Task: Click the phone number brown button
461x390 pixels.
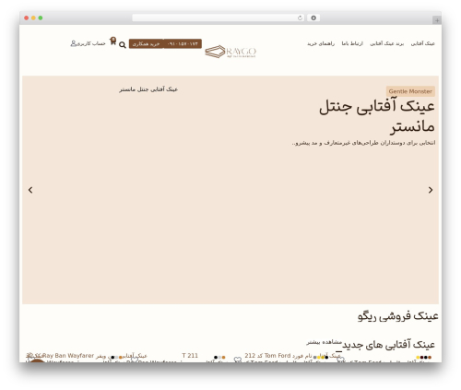Action: point(183,43)
